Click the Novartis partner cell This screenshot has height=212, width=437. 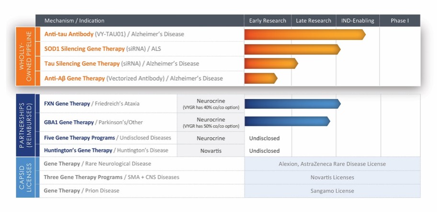pyautogui.click(x=211, y=150)
